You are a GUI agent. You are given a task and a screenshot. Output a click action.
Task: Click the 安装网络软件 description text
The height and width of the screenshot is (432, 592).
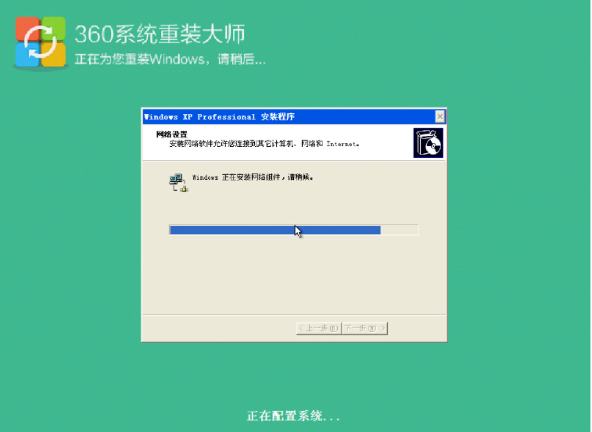[264, 144]
